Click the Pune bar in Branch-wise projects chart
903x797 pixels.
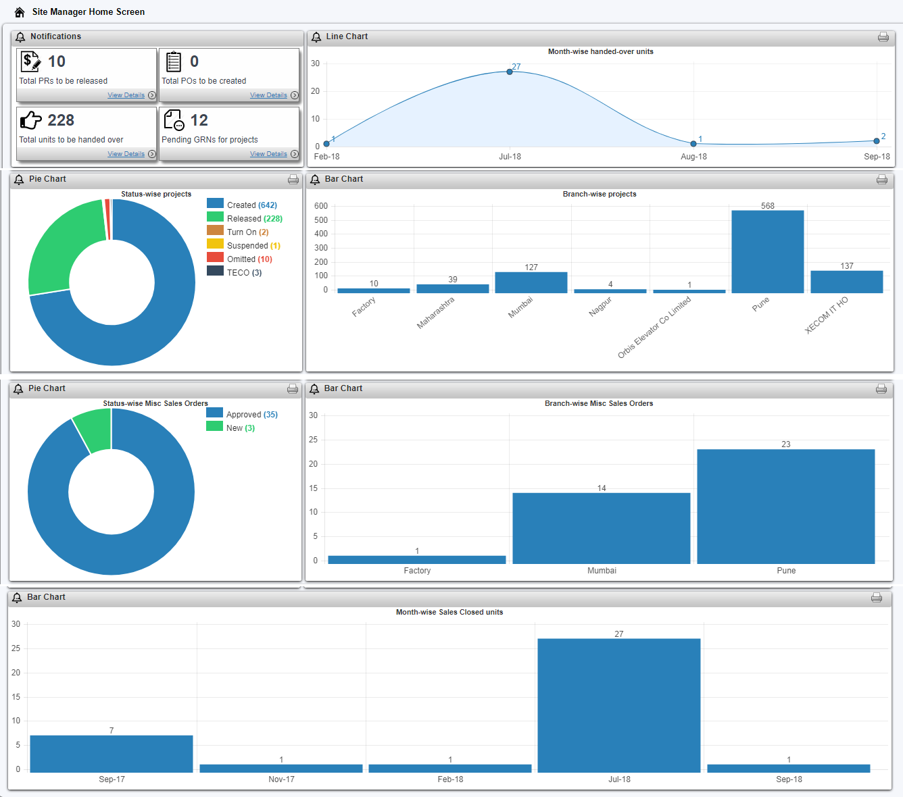[767, 251]
